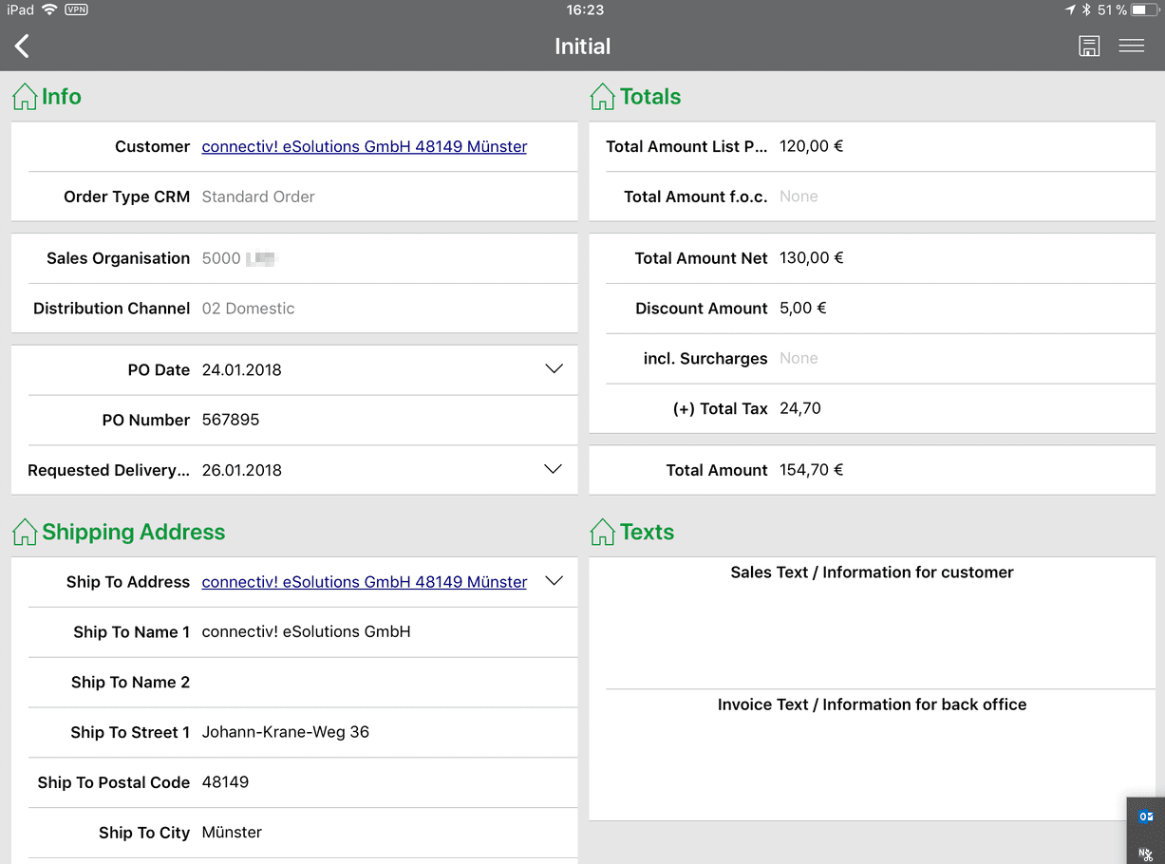Open the hamburger menu in the header
The image size is (1165, 864).
(x=1131, y=46)
